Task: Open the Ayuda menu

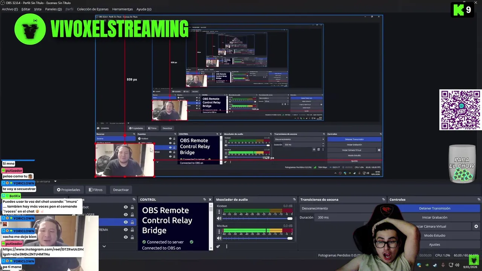Action: [144, 9]
